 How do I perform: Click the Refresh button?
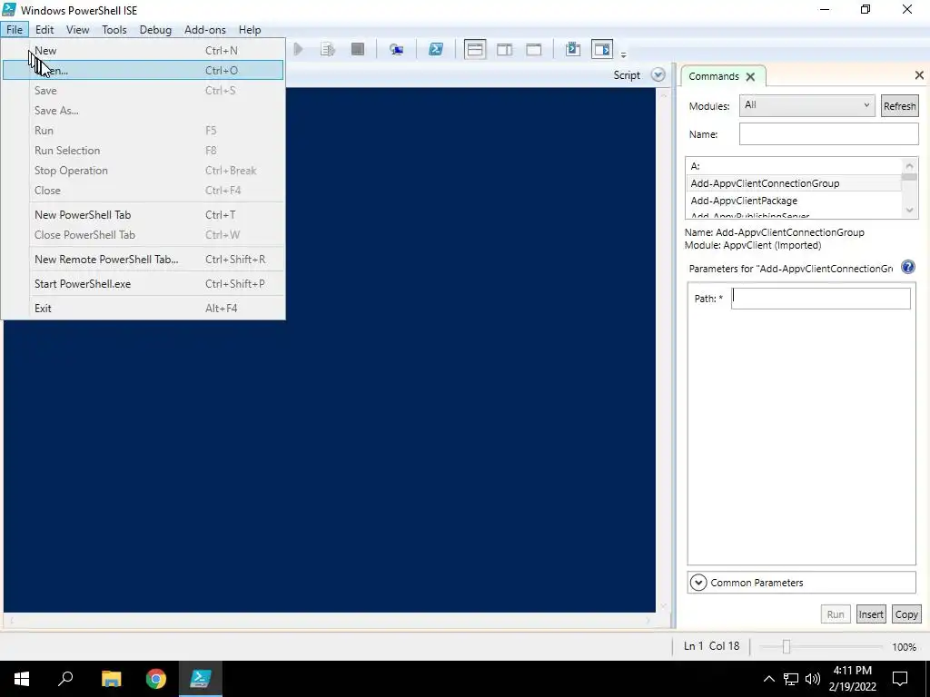[x=899, y=106]
